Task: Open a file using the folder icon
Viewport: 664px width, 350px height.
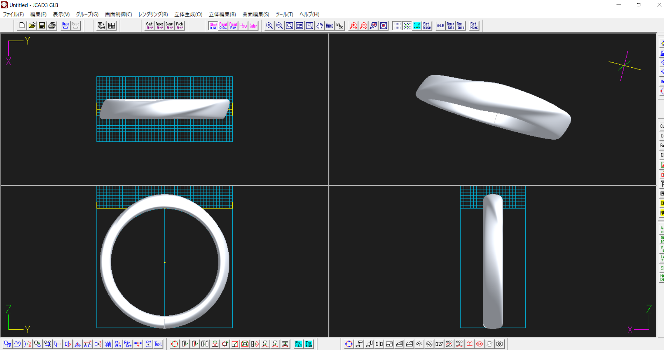Action: coord(32,25)
